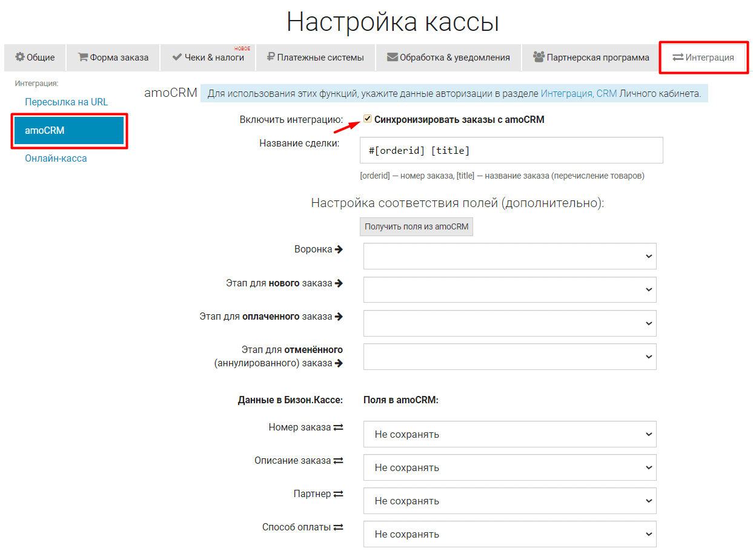753x554 pixels.
Task: Click the checkmark icon on Чеки & налоги
Action: [x=177, y=58]
